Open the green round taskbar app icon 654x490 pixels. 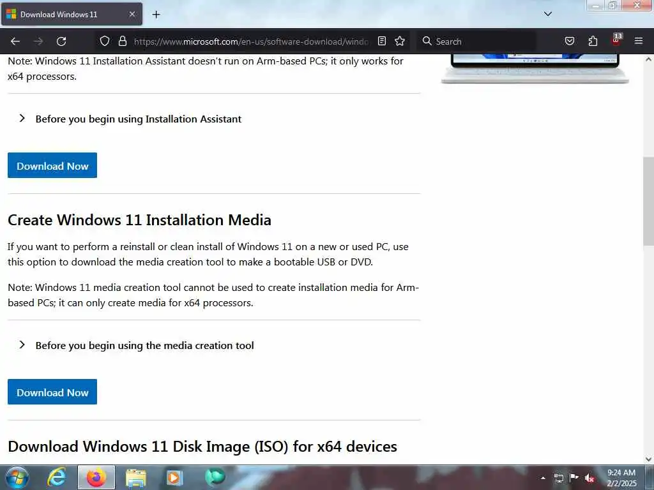[x=215, y=477]
